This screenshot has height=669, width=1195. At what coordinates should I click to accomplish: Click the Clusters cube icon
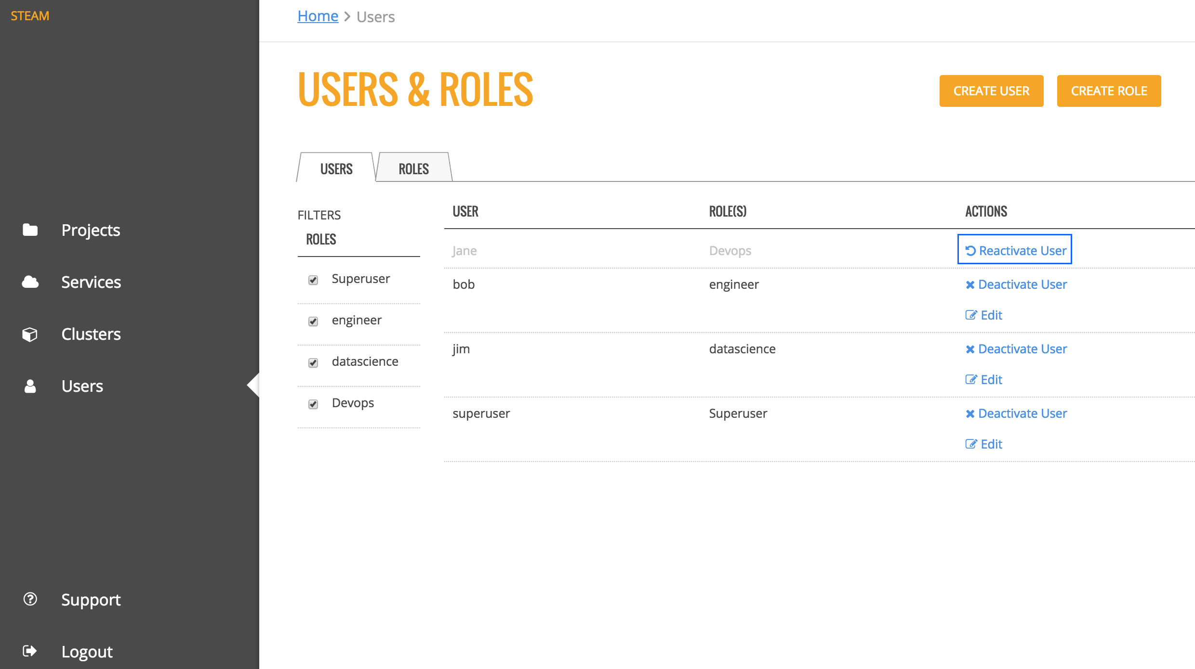(x=30, y=334)
